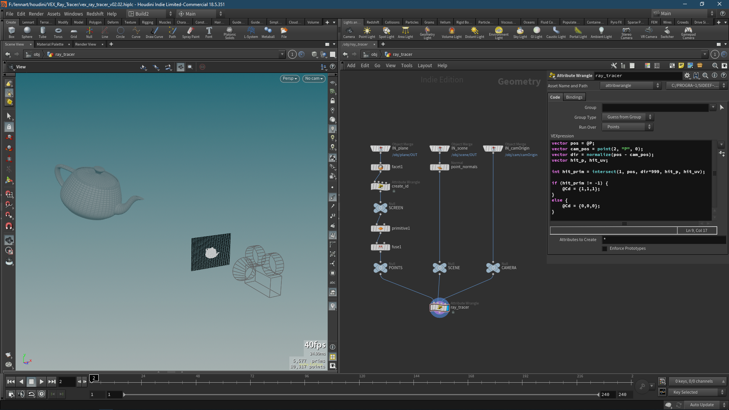Open the network editor Tools menu
Viewport: 729px width, 410px height.
(x=407, y=66)
